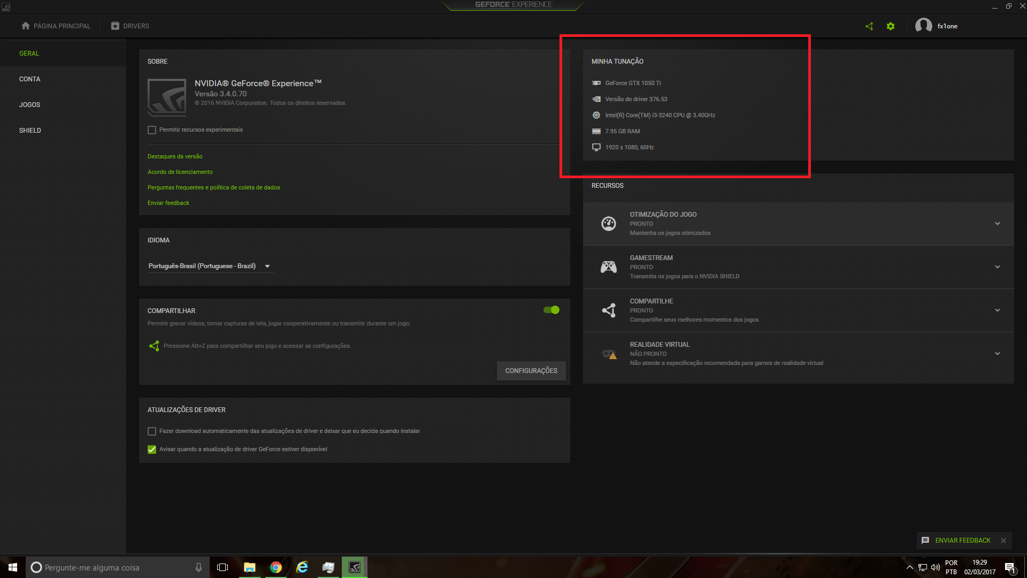The height and width of the screenshot is (578, 1027).
Task: Click the paint app icon in taskbar
Action: [328, 567]
